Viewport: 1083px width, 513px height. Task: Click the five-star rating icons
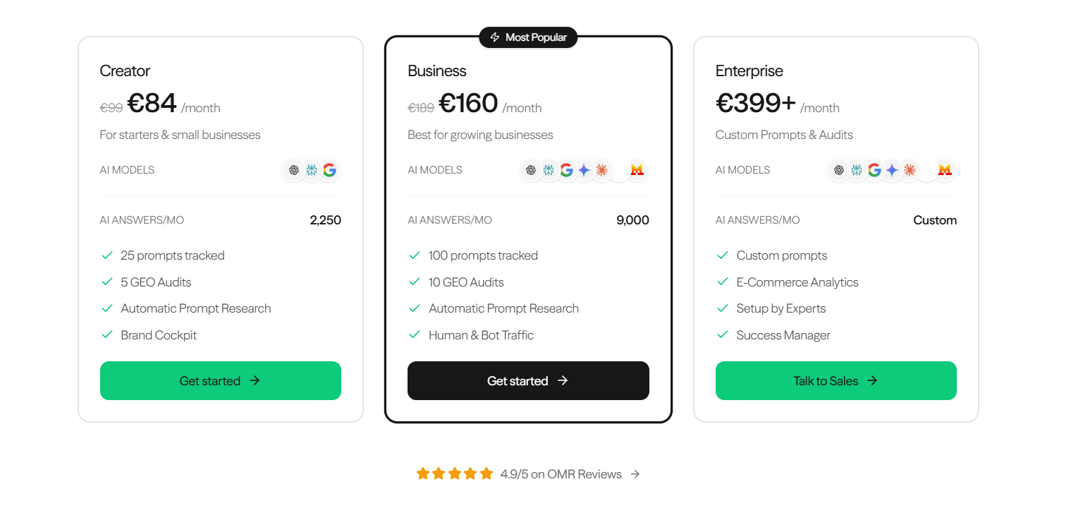[455, 474]
